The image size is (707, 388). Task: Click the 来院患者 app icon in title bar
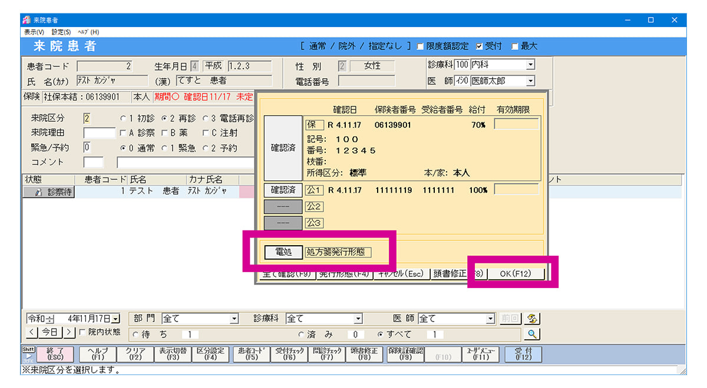click(27, 20)
